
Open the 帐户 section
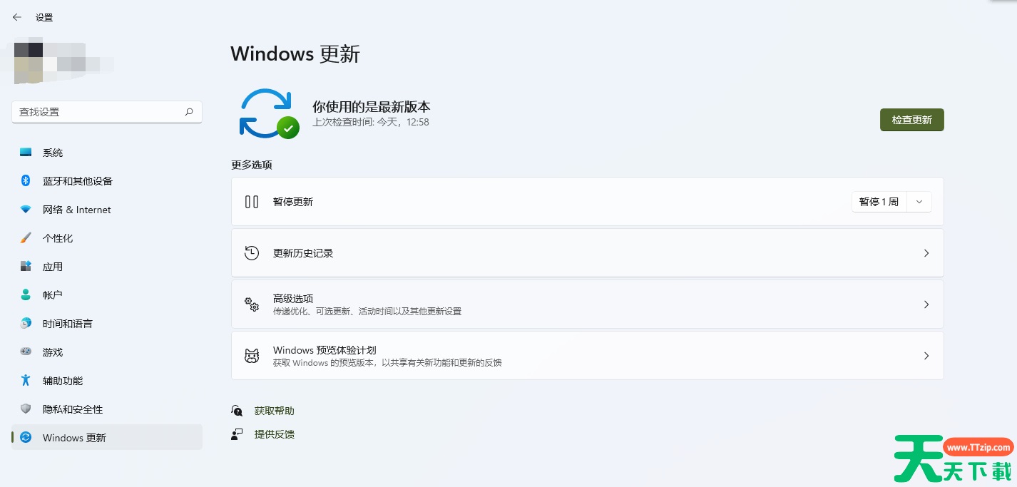107,295
